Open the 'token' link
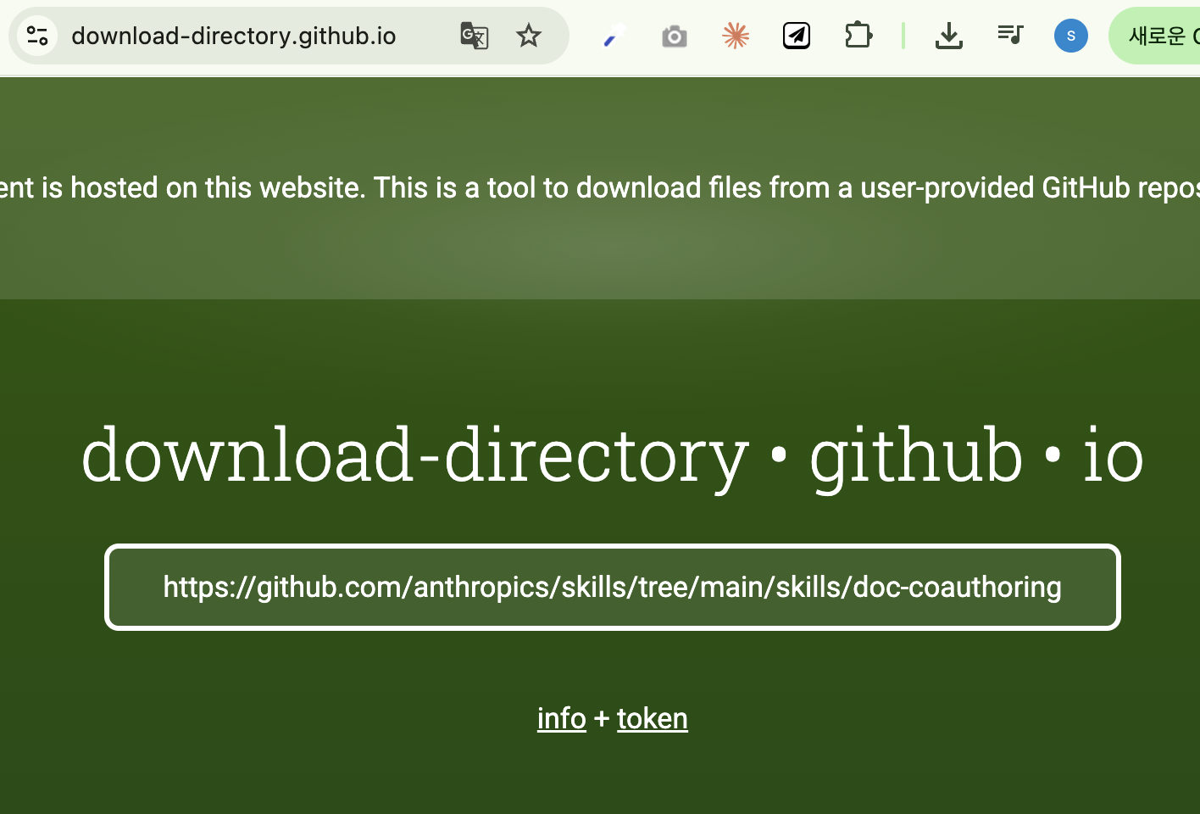 pos(652,718)
